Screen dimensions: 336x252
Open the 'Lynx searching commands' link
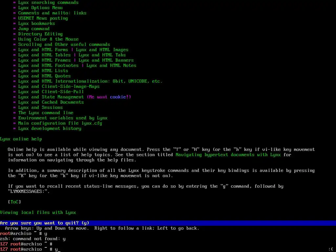(48, 3)
